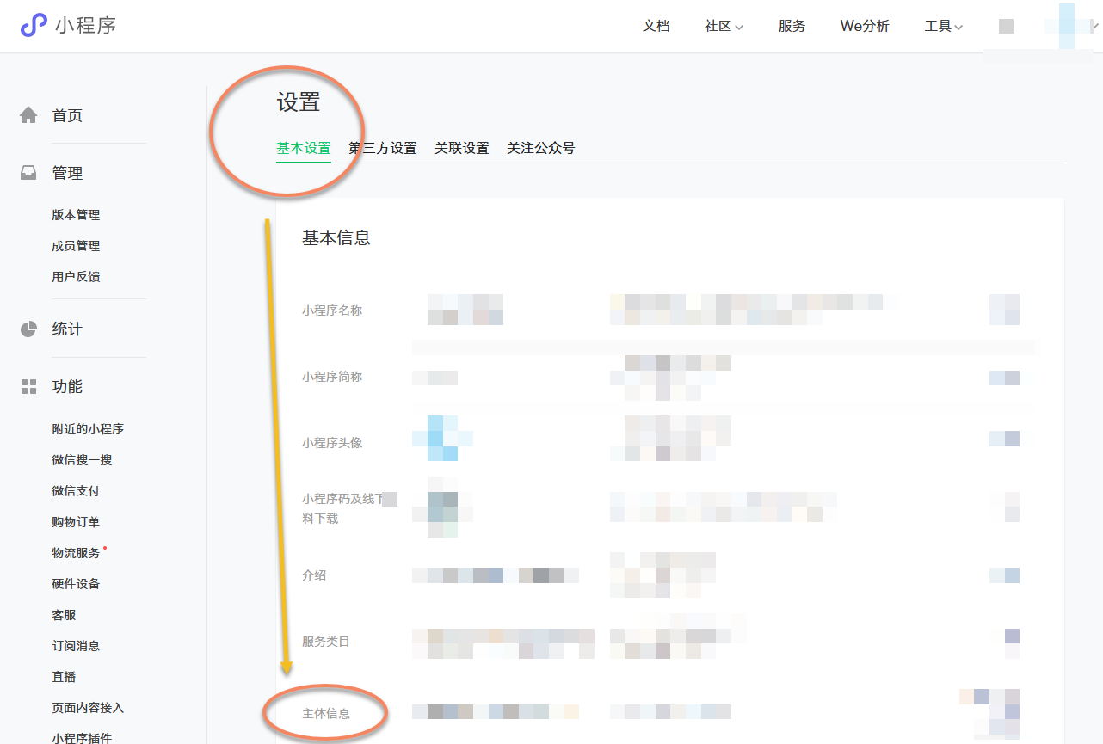
Task: Open 用户反馈 sidebar item
Action: 76,277
